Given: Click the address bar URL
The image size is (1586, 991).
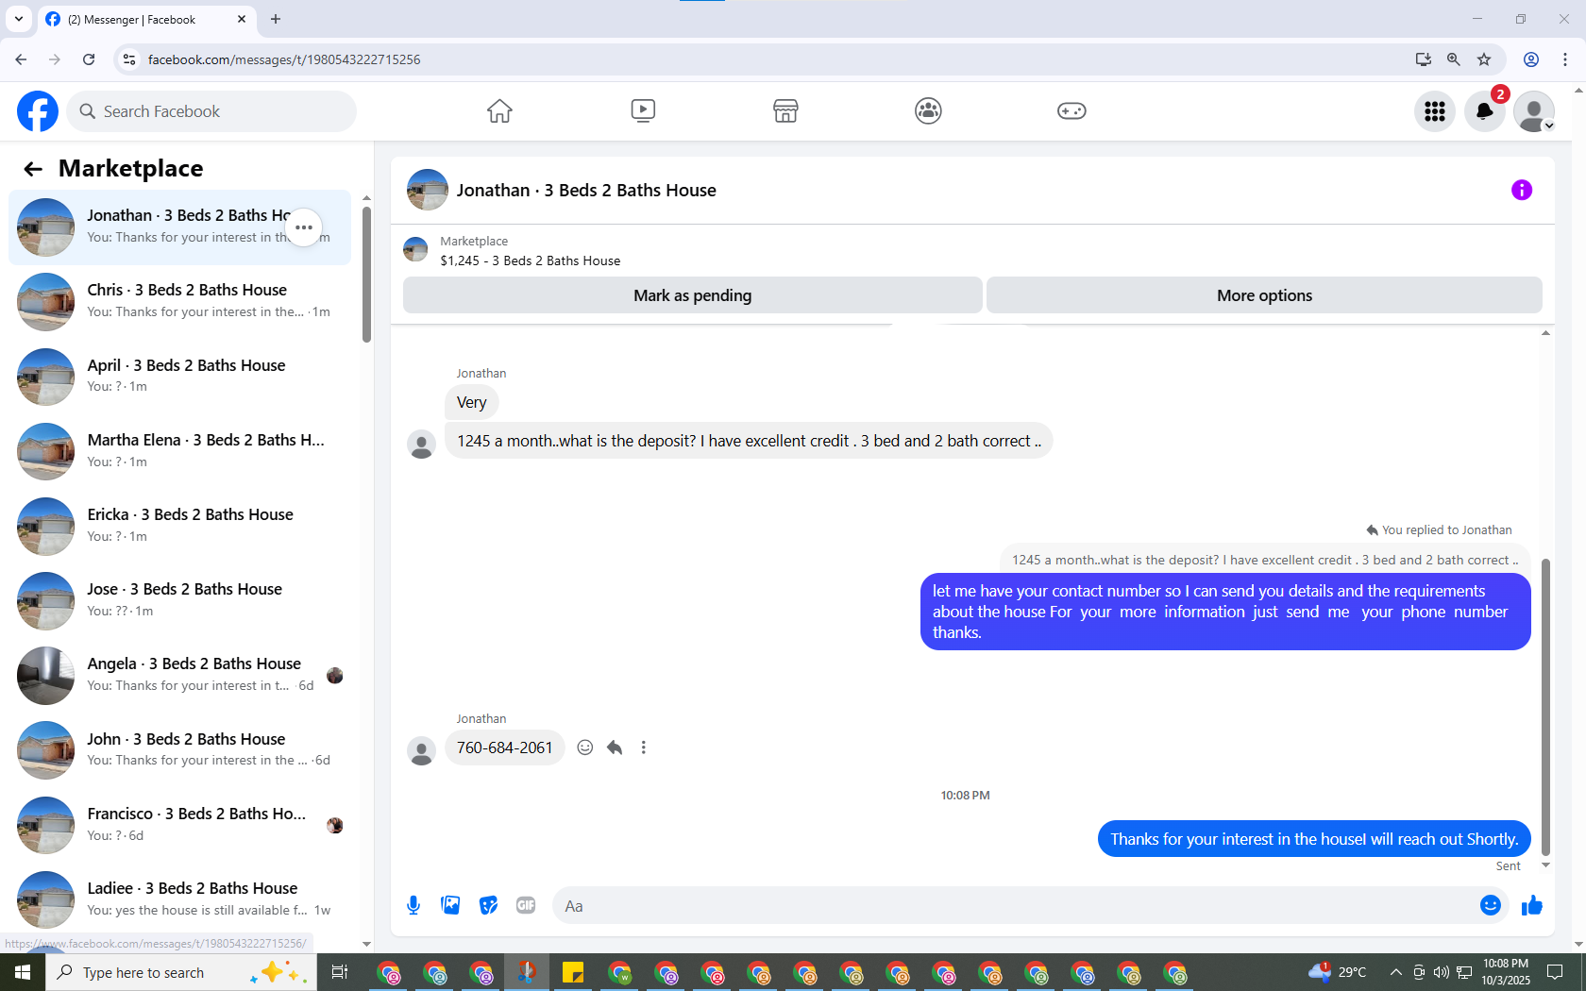Looking at the screenshot, I should pyautogui.click(x=284, y=59).
